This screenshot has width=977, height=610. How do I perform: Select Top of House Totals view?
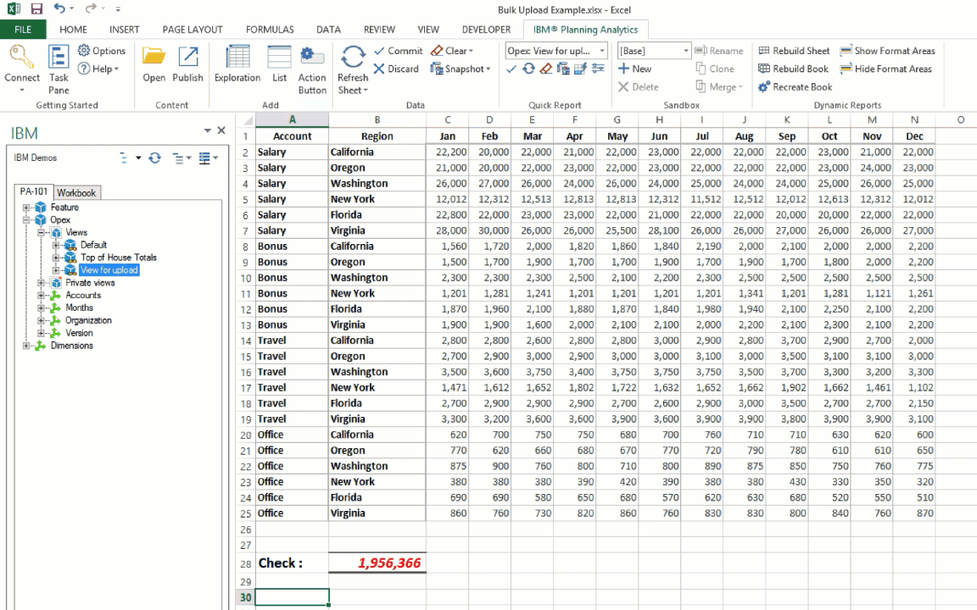pos(119,257)
